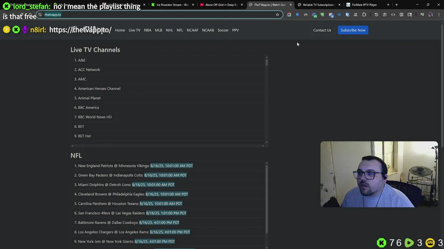
Task: Go to the MLB section
Action: (159, 30)
